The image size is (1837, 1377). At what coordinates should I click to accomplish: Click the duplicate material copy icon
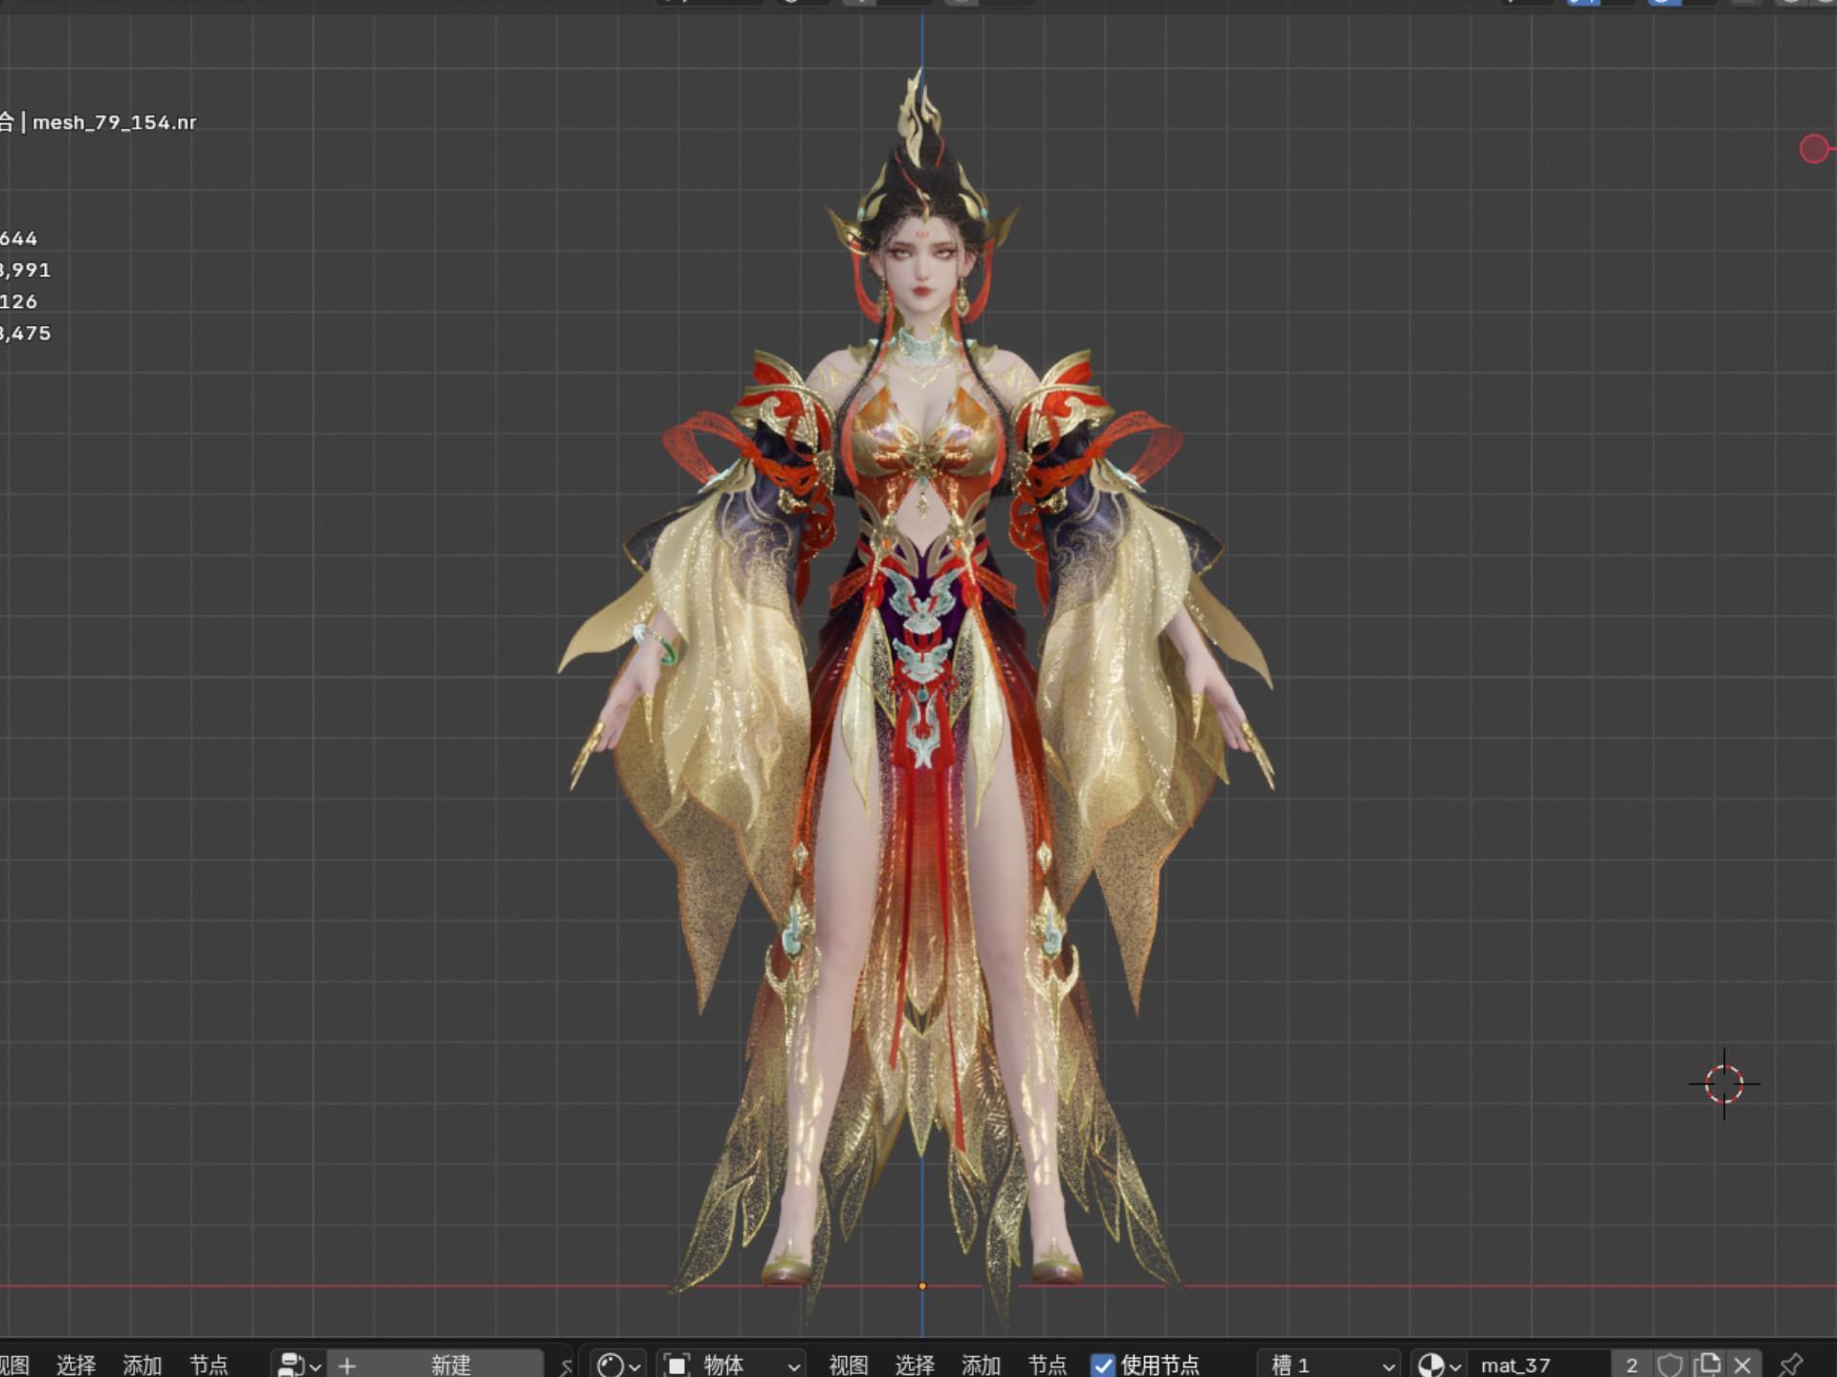tap(1707, 1365)
